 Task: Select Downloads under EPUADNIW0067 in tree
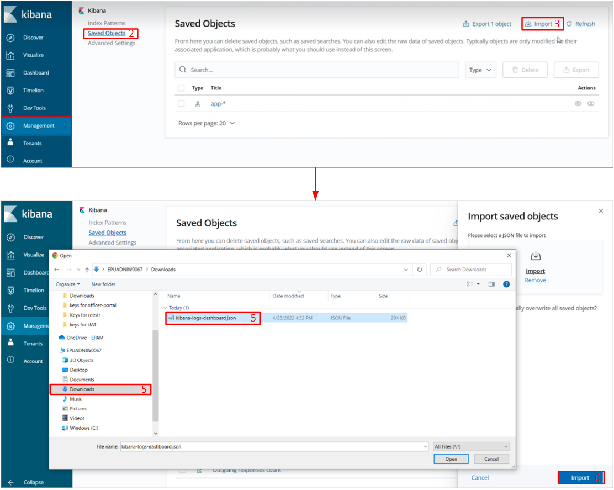point(82,389)
